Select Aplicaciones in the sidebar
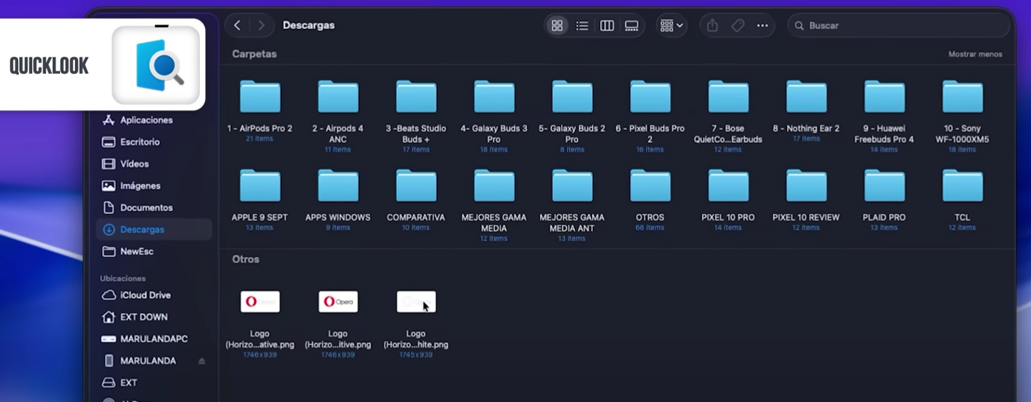 [146, 120]
